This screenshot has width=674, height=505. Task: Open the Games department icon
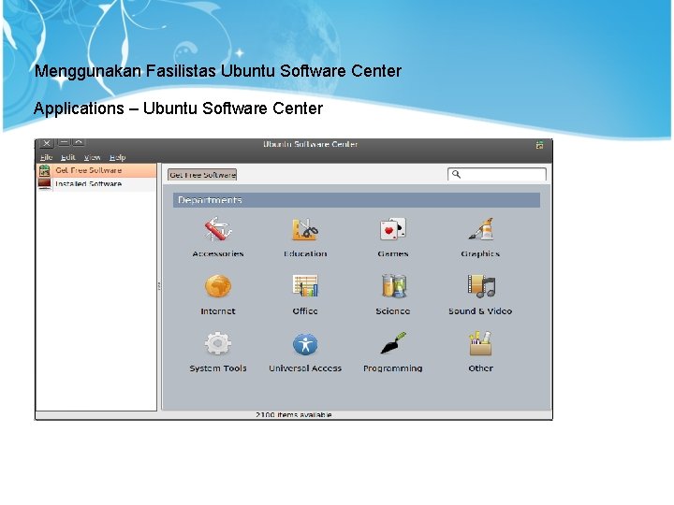tap(392, 229)
